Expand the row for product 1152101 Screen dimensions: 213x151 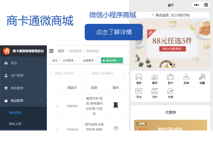tap(57, 106)
